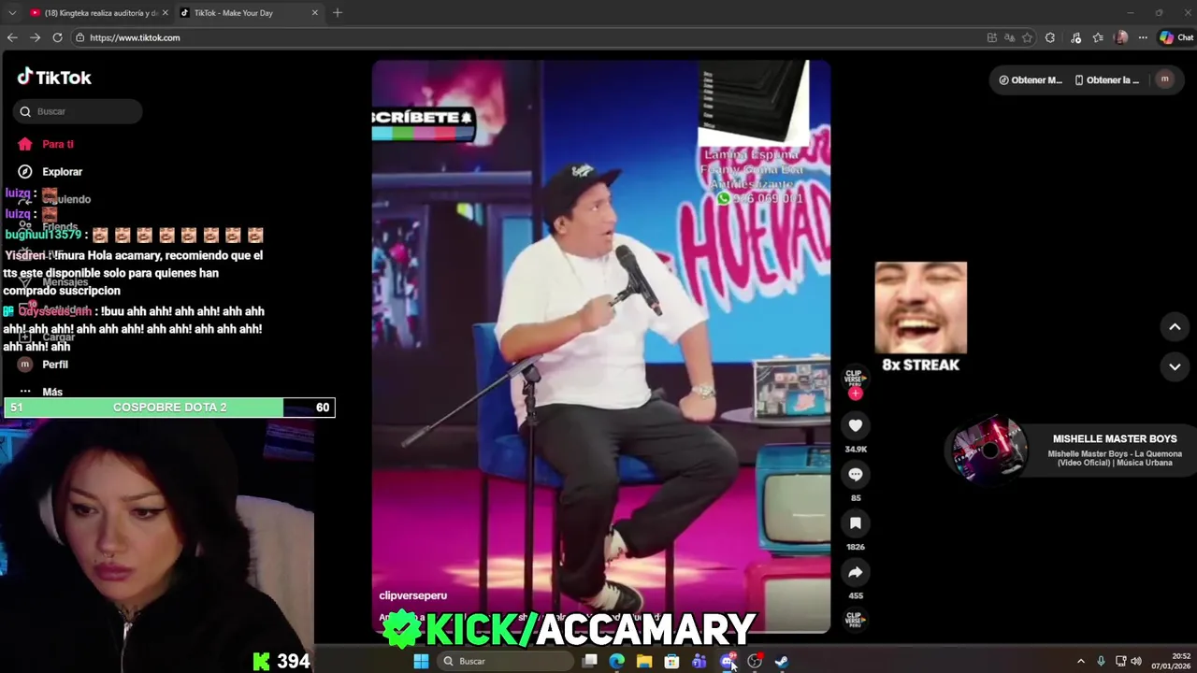
Task: Click the taskbar Buscar search box
Action: pyautogui.click(x=504, y=662)
